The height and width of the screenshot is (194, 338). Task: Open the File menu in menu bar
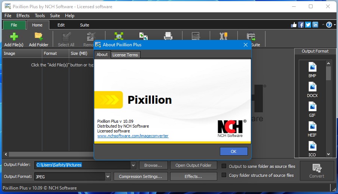pyautogui.click(x=8, y=16)
